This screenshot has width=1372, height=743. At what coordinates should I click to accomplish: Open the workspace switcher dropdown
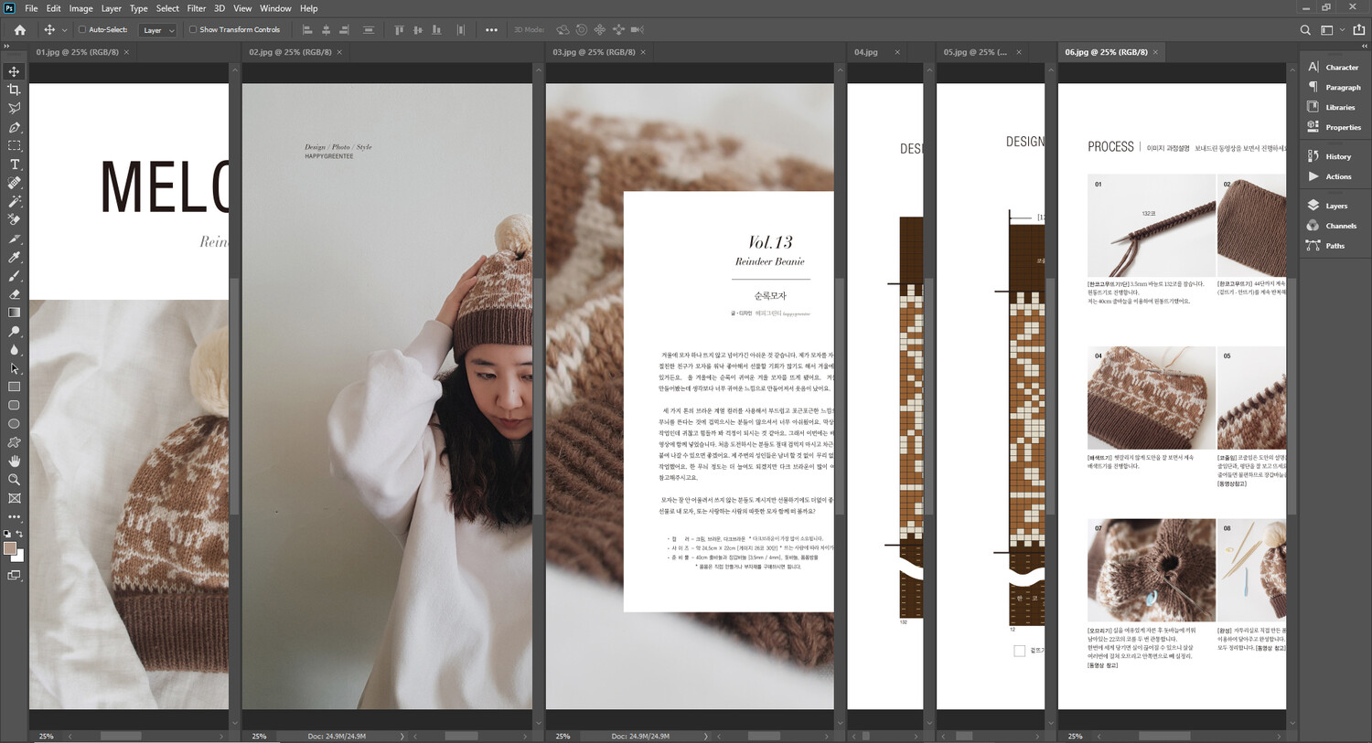coord(1331,30)
